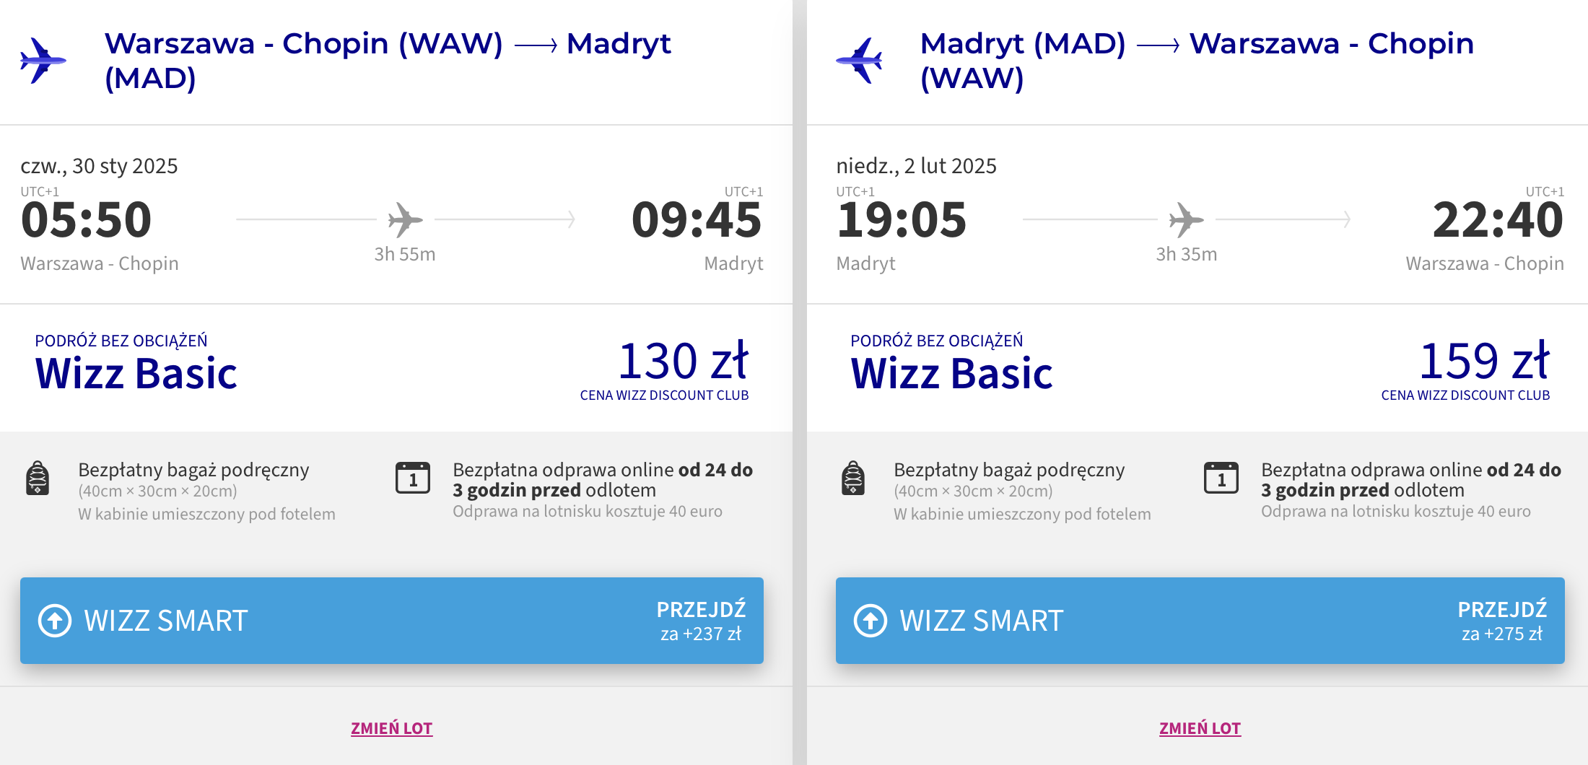Click the airplane icon beside Warszawa to Madryt heading
Screen dimensions: 1588x765
pyautogui.click(x=43, y=61)
